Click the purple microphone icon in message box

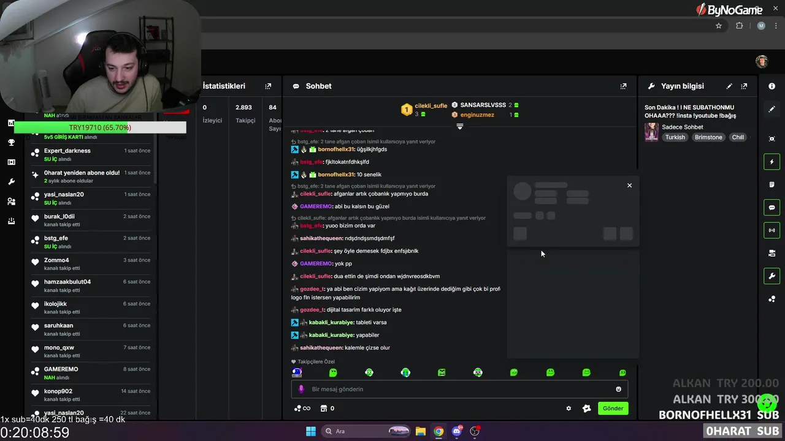pos(301,389)
